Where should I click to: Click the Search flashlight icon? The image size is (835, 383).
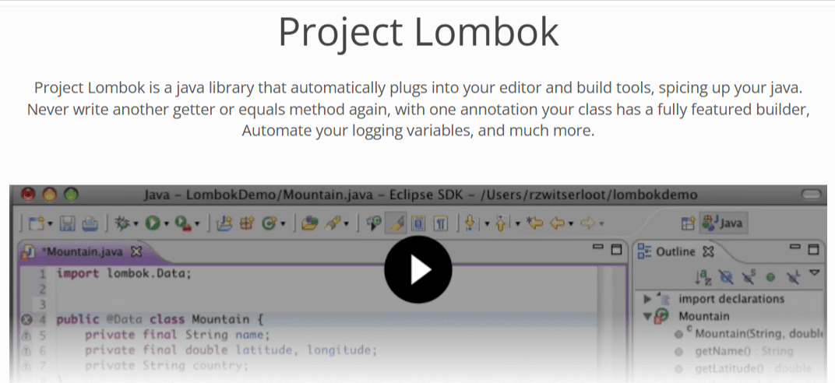coord(333,224)
